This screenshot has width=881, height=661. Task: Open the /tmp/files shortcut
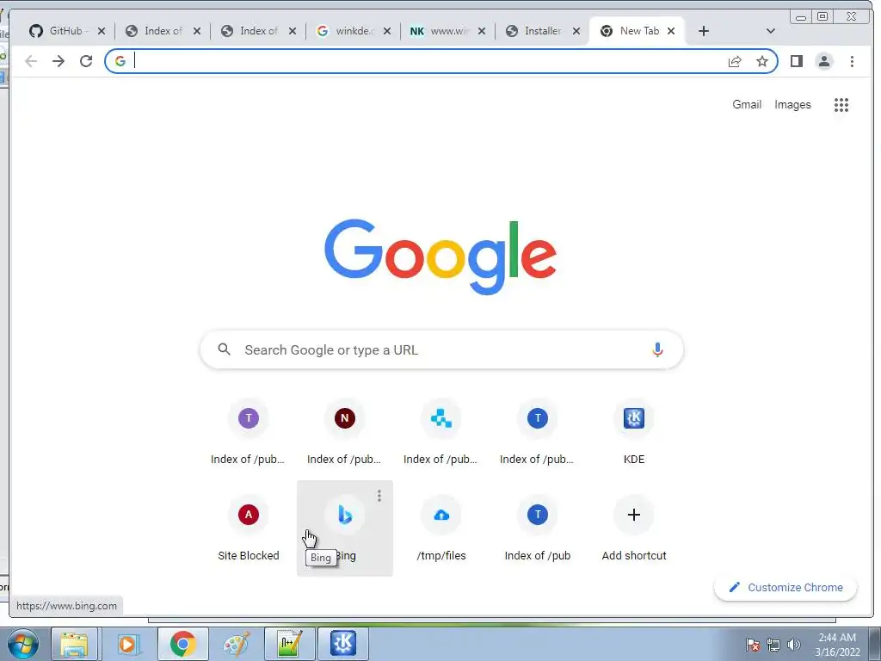click(x=441, y=529)
